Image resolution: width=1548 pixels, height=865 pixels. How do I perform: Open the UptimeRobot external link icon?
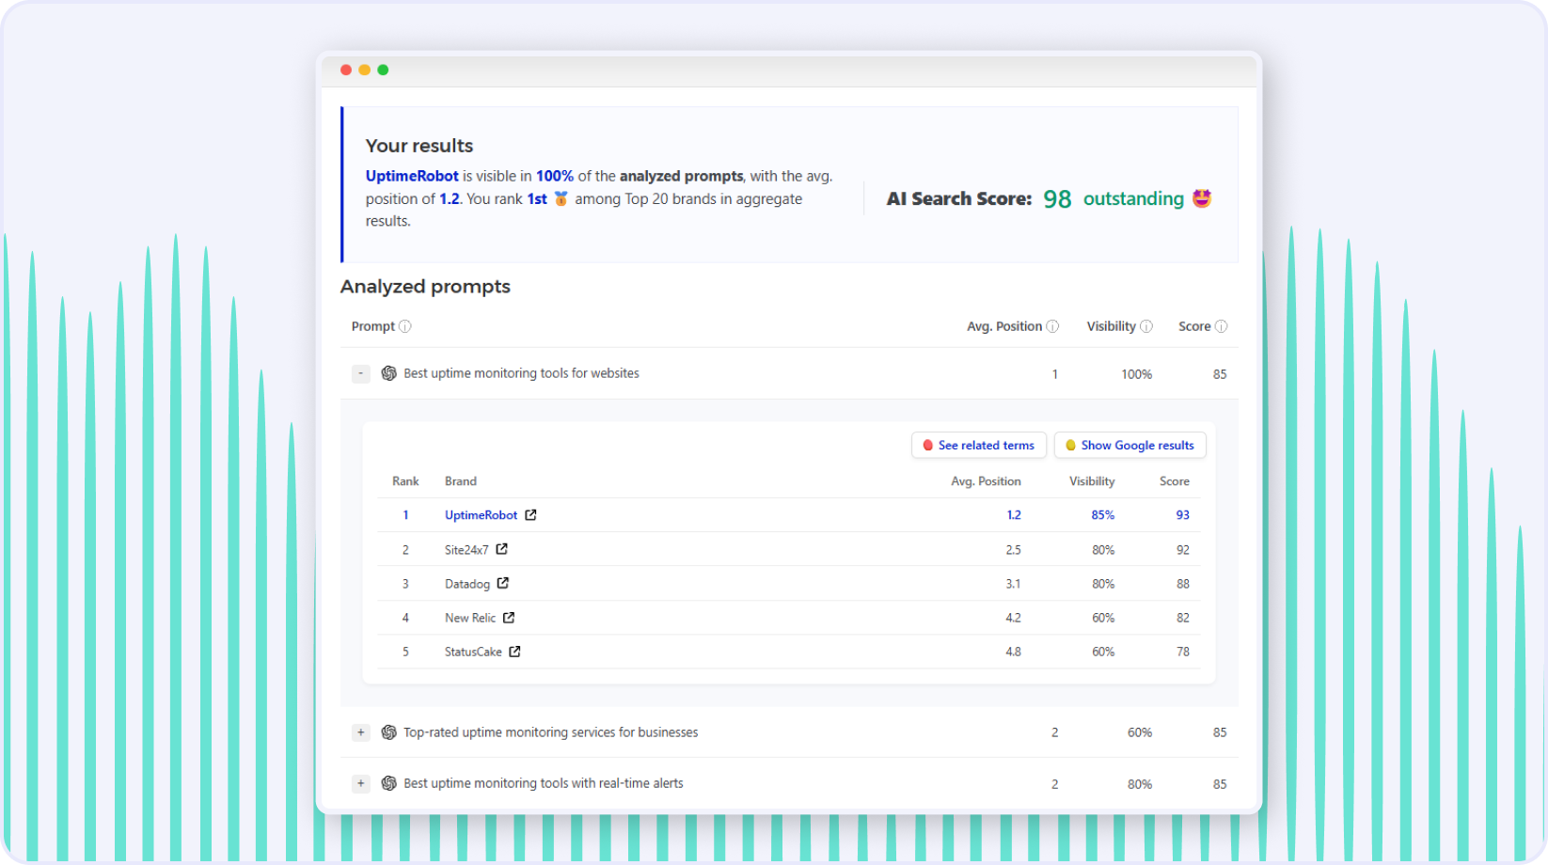[x=530, y=514]
